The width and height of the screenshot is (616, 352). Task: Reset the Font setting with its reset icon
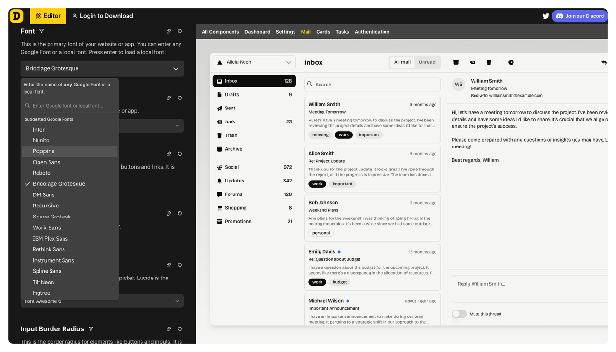click(x=180, y=31)
